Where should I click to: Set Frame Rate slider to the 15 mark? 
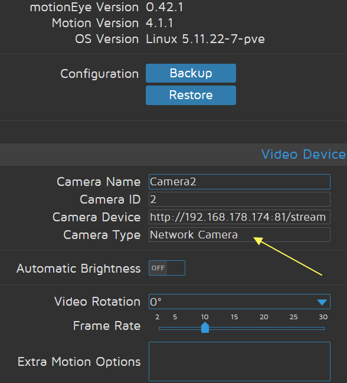click(x=234, y=329)
